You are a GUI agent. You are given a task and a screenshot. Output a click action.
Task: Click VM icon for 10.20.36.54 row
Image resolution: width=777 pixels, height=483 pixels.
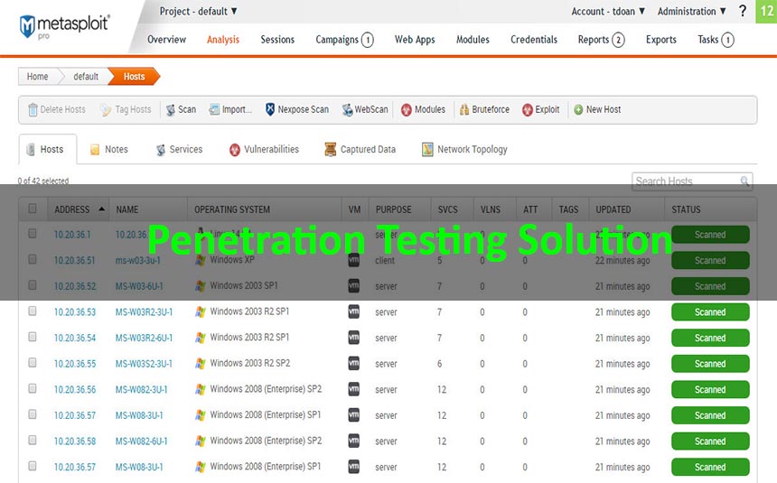[354, 338]
